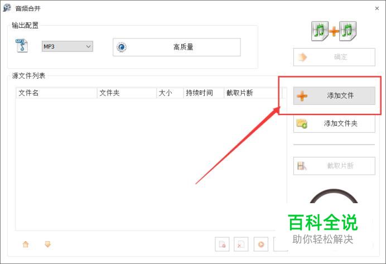Click the remove file icon button
The image size is (386, 264).
[x=222, y=244]
